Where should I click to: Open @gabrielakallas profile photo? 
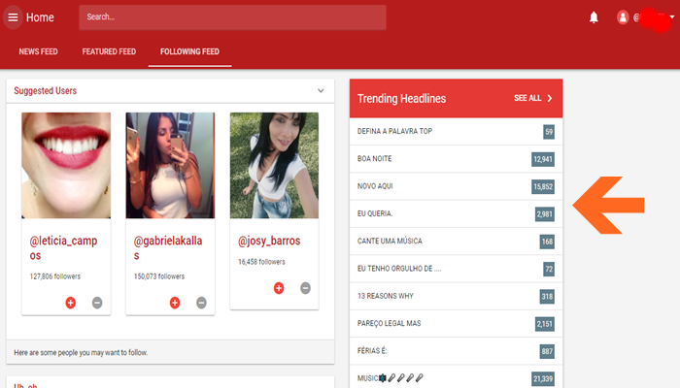(x=170, y=166)
